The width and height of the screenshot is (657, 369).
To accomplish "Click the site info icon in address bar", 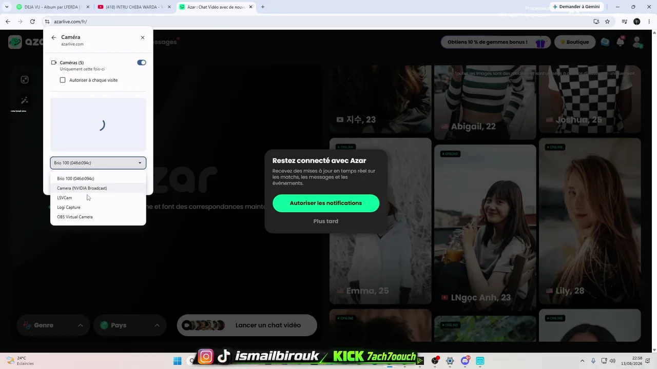I will coord(47,22).
